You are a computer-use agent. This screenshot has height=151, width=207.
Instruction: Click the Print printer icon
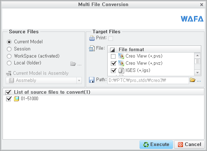tap(92, 38)
